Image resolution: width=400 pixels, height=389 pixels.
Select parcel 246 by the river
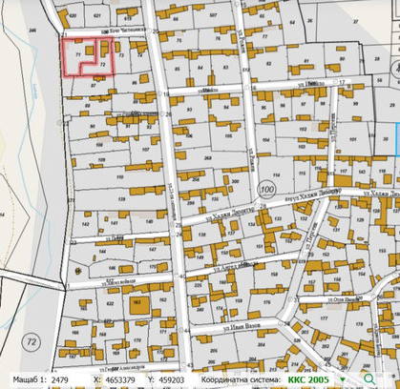tap(32, 31)
